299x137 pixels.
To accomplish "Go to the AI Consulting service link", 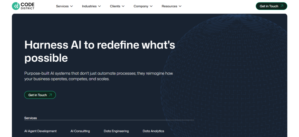I will [80, 131].
